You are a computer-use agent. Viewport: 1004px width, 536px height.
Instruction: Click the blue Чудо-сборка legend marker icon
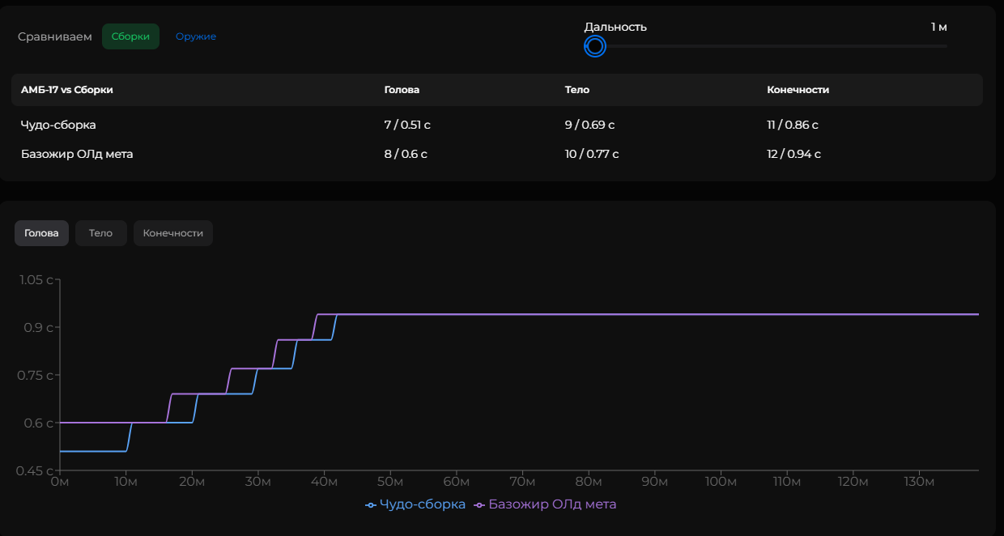coord(371,504)
